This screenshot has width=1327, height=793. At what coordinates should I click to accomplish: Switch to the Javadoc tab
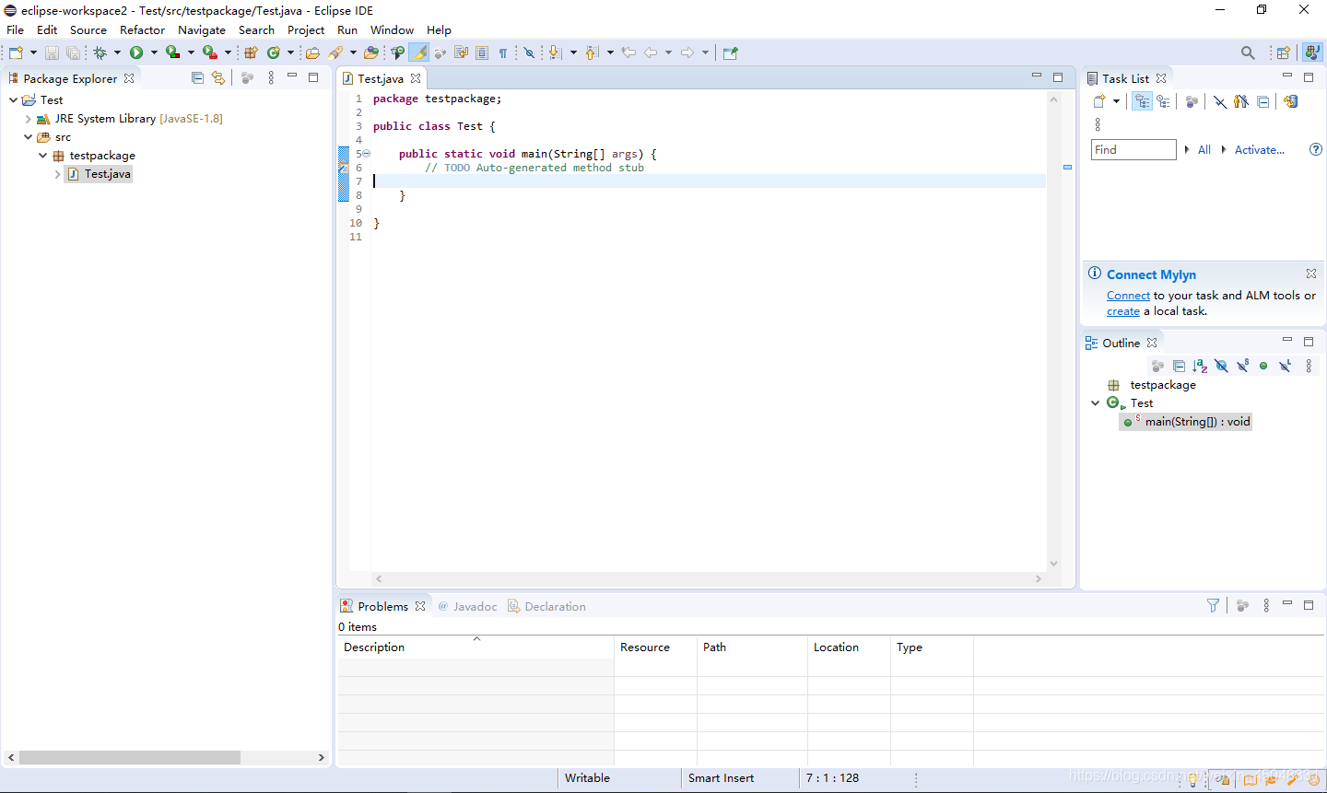tap(467, 606)
